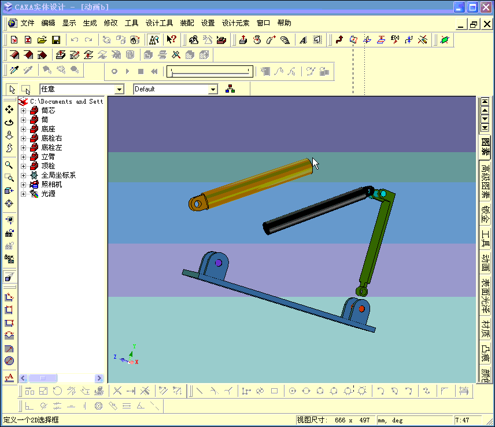Switch to the 动画 catalog tab

tap(485, 264)
